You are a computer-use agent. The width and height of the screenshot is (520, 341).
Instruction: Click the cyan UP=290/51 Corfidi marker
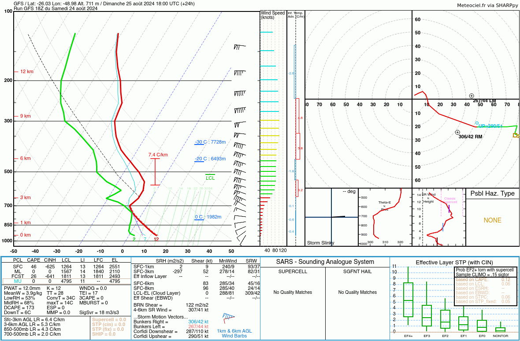[x=477, y=123]
